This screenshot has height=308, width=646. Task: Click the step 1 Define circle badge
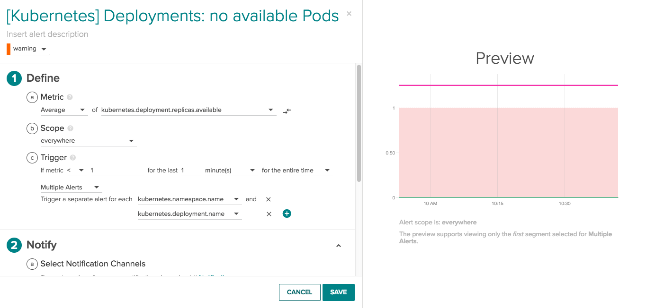(13, 78)
